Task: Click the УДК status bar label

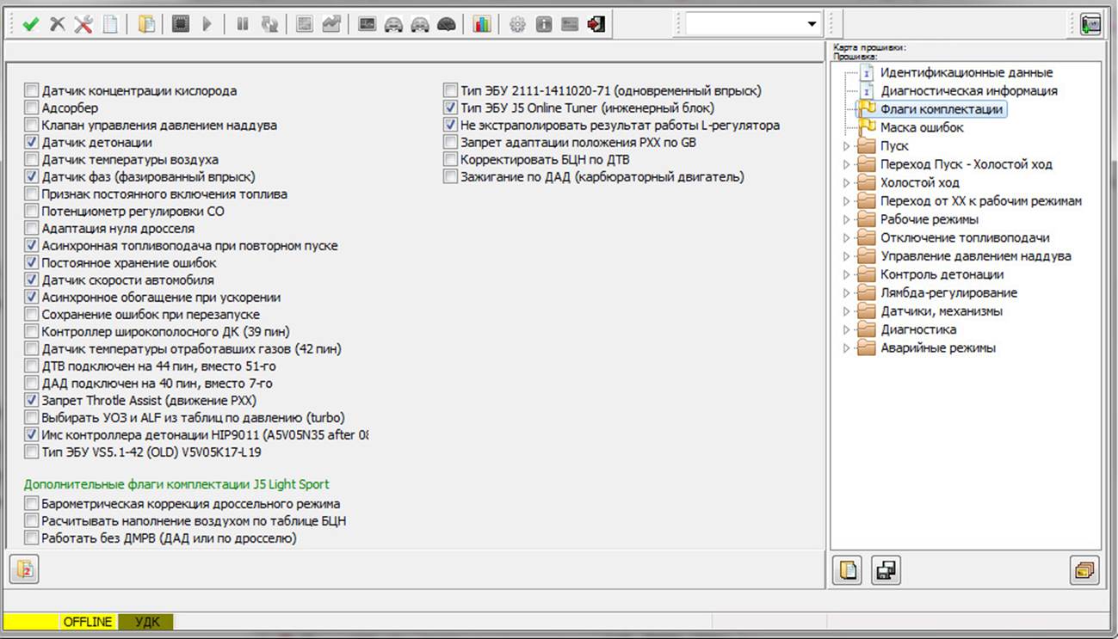Action: [147, 621]
